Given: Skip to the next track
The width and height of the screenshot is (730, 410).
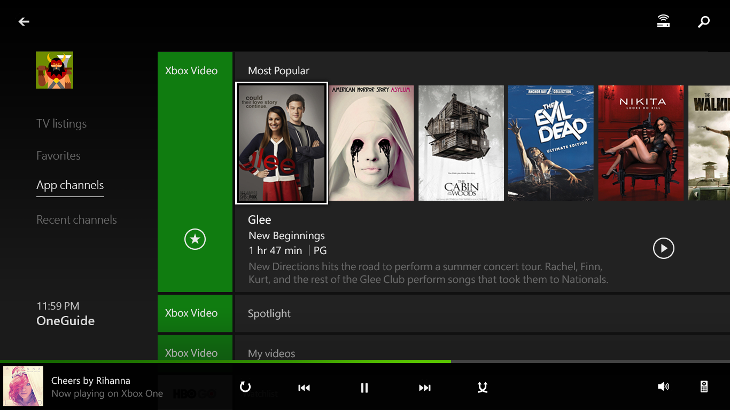Looking at the screenshot, I should click(x=425, y=388).
